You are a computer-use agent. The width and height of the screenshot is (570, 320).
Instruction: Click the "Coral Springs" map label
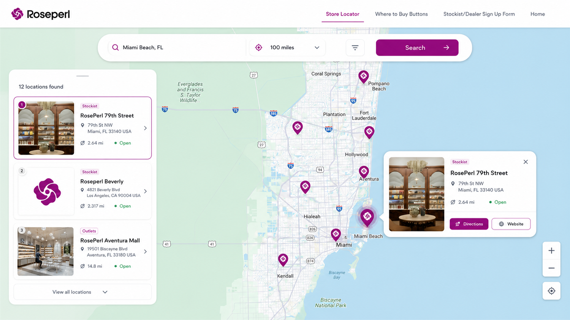(326, 74)
